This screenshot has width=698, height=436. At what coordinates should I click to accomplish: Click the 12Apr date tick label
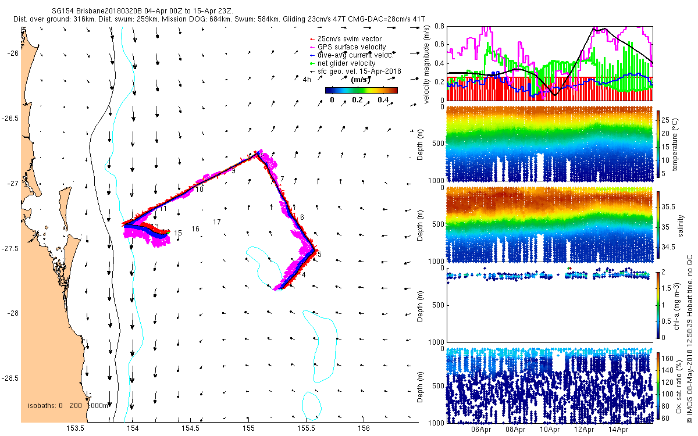[584, 431]
